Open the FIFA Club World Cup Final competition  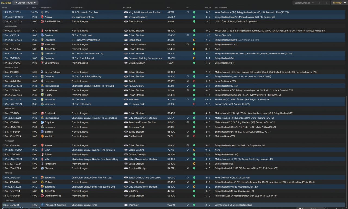click(x=85, y=12)
